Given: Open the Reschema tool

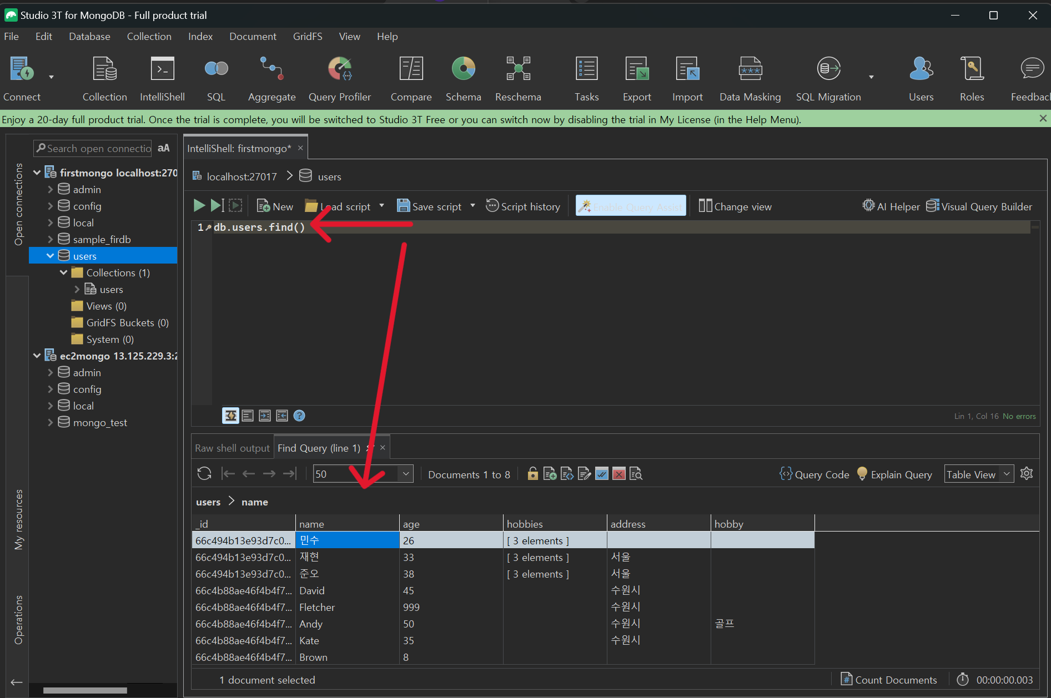Looking at the screenshot, I should coord(518,79).
